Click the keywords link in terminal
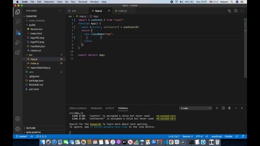 tap(95, 124)
